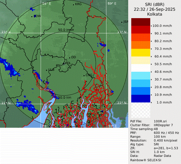Click the KOL station marker on map
This screenshot has width=181, height=164.
tap(64, 63)
